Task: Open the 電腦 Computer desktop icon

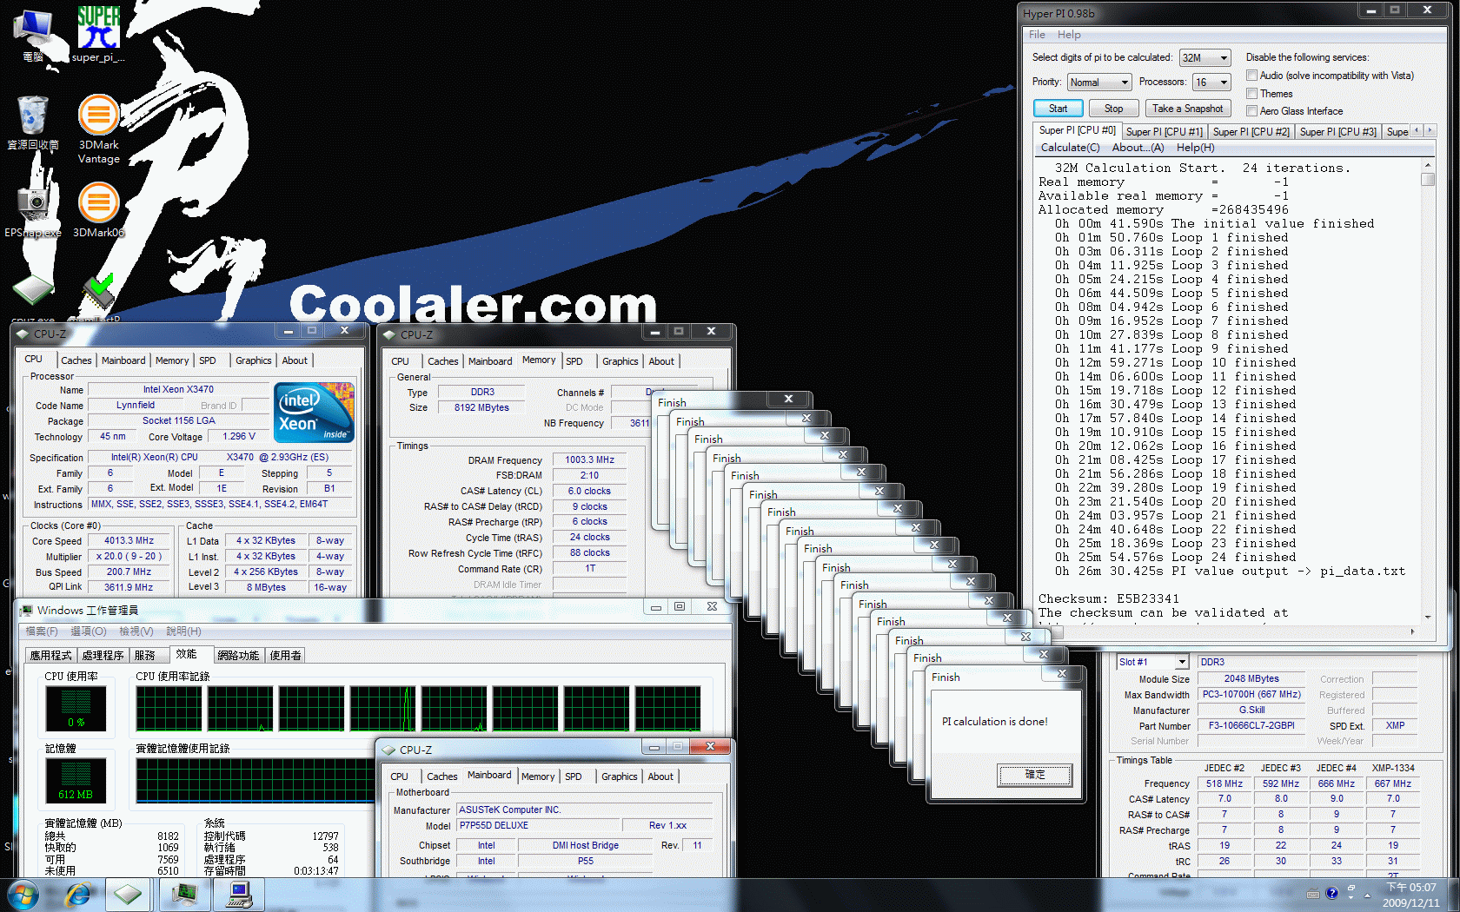Action: coord(33,35)
